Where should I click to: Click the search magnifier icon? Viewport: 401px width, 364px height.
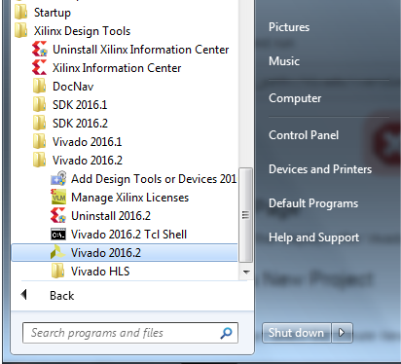(x=226, y=333)
